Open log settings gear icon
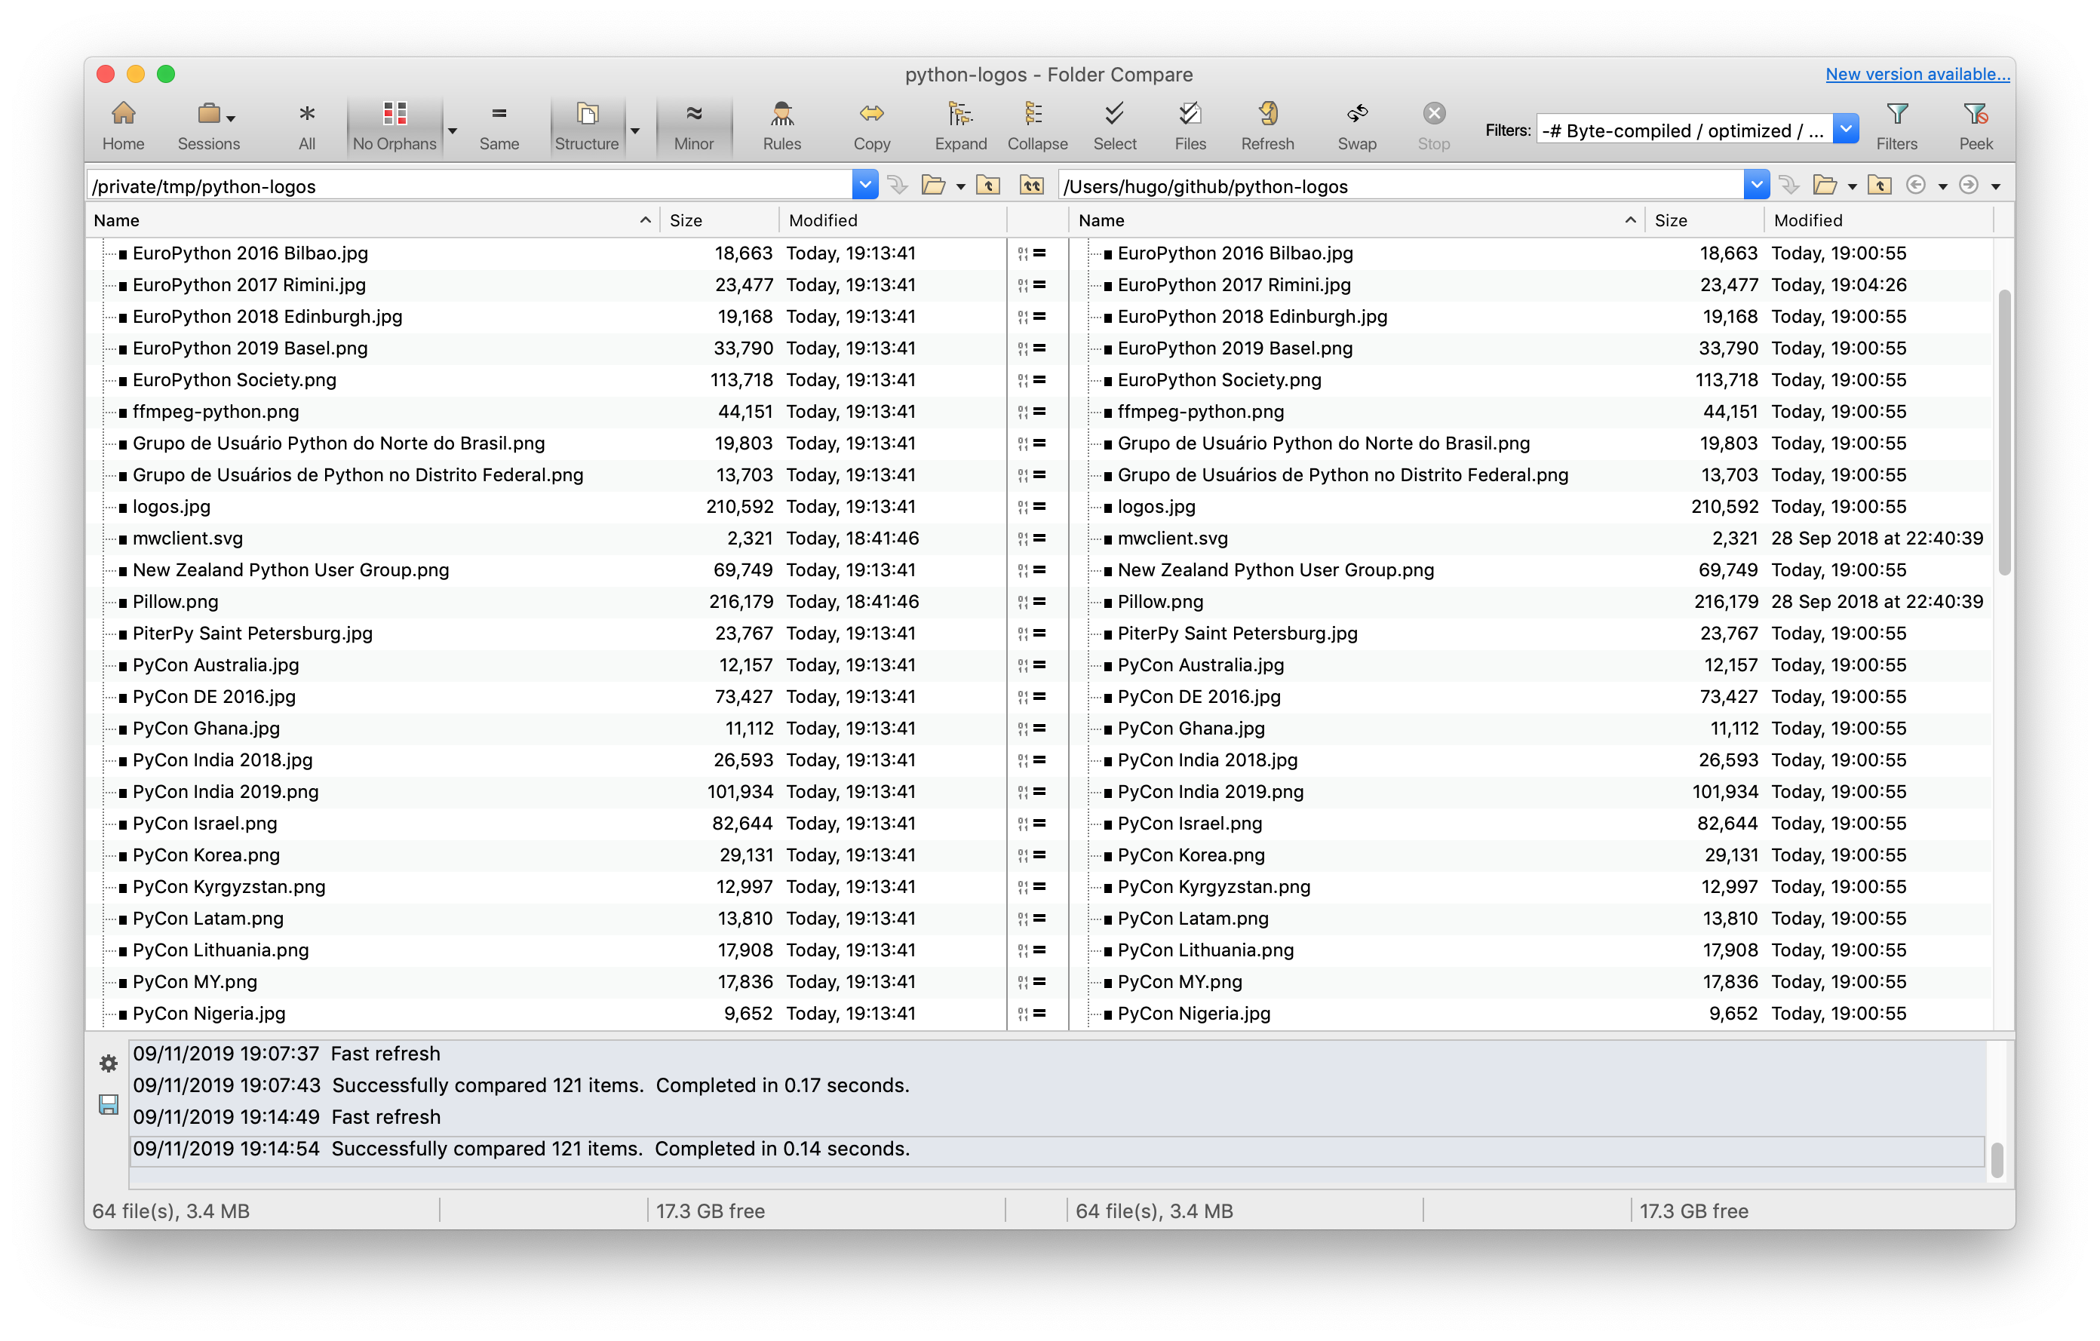This screenshot has height=1341, width=2100. click(x=108, y=1063)
